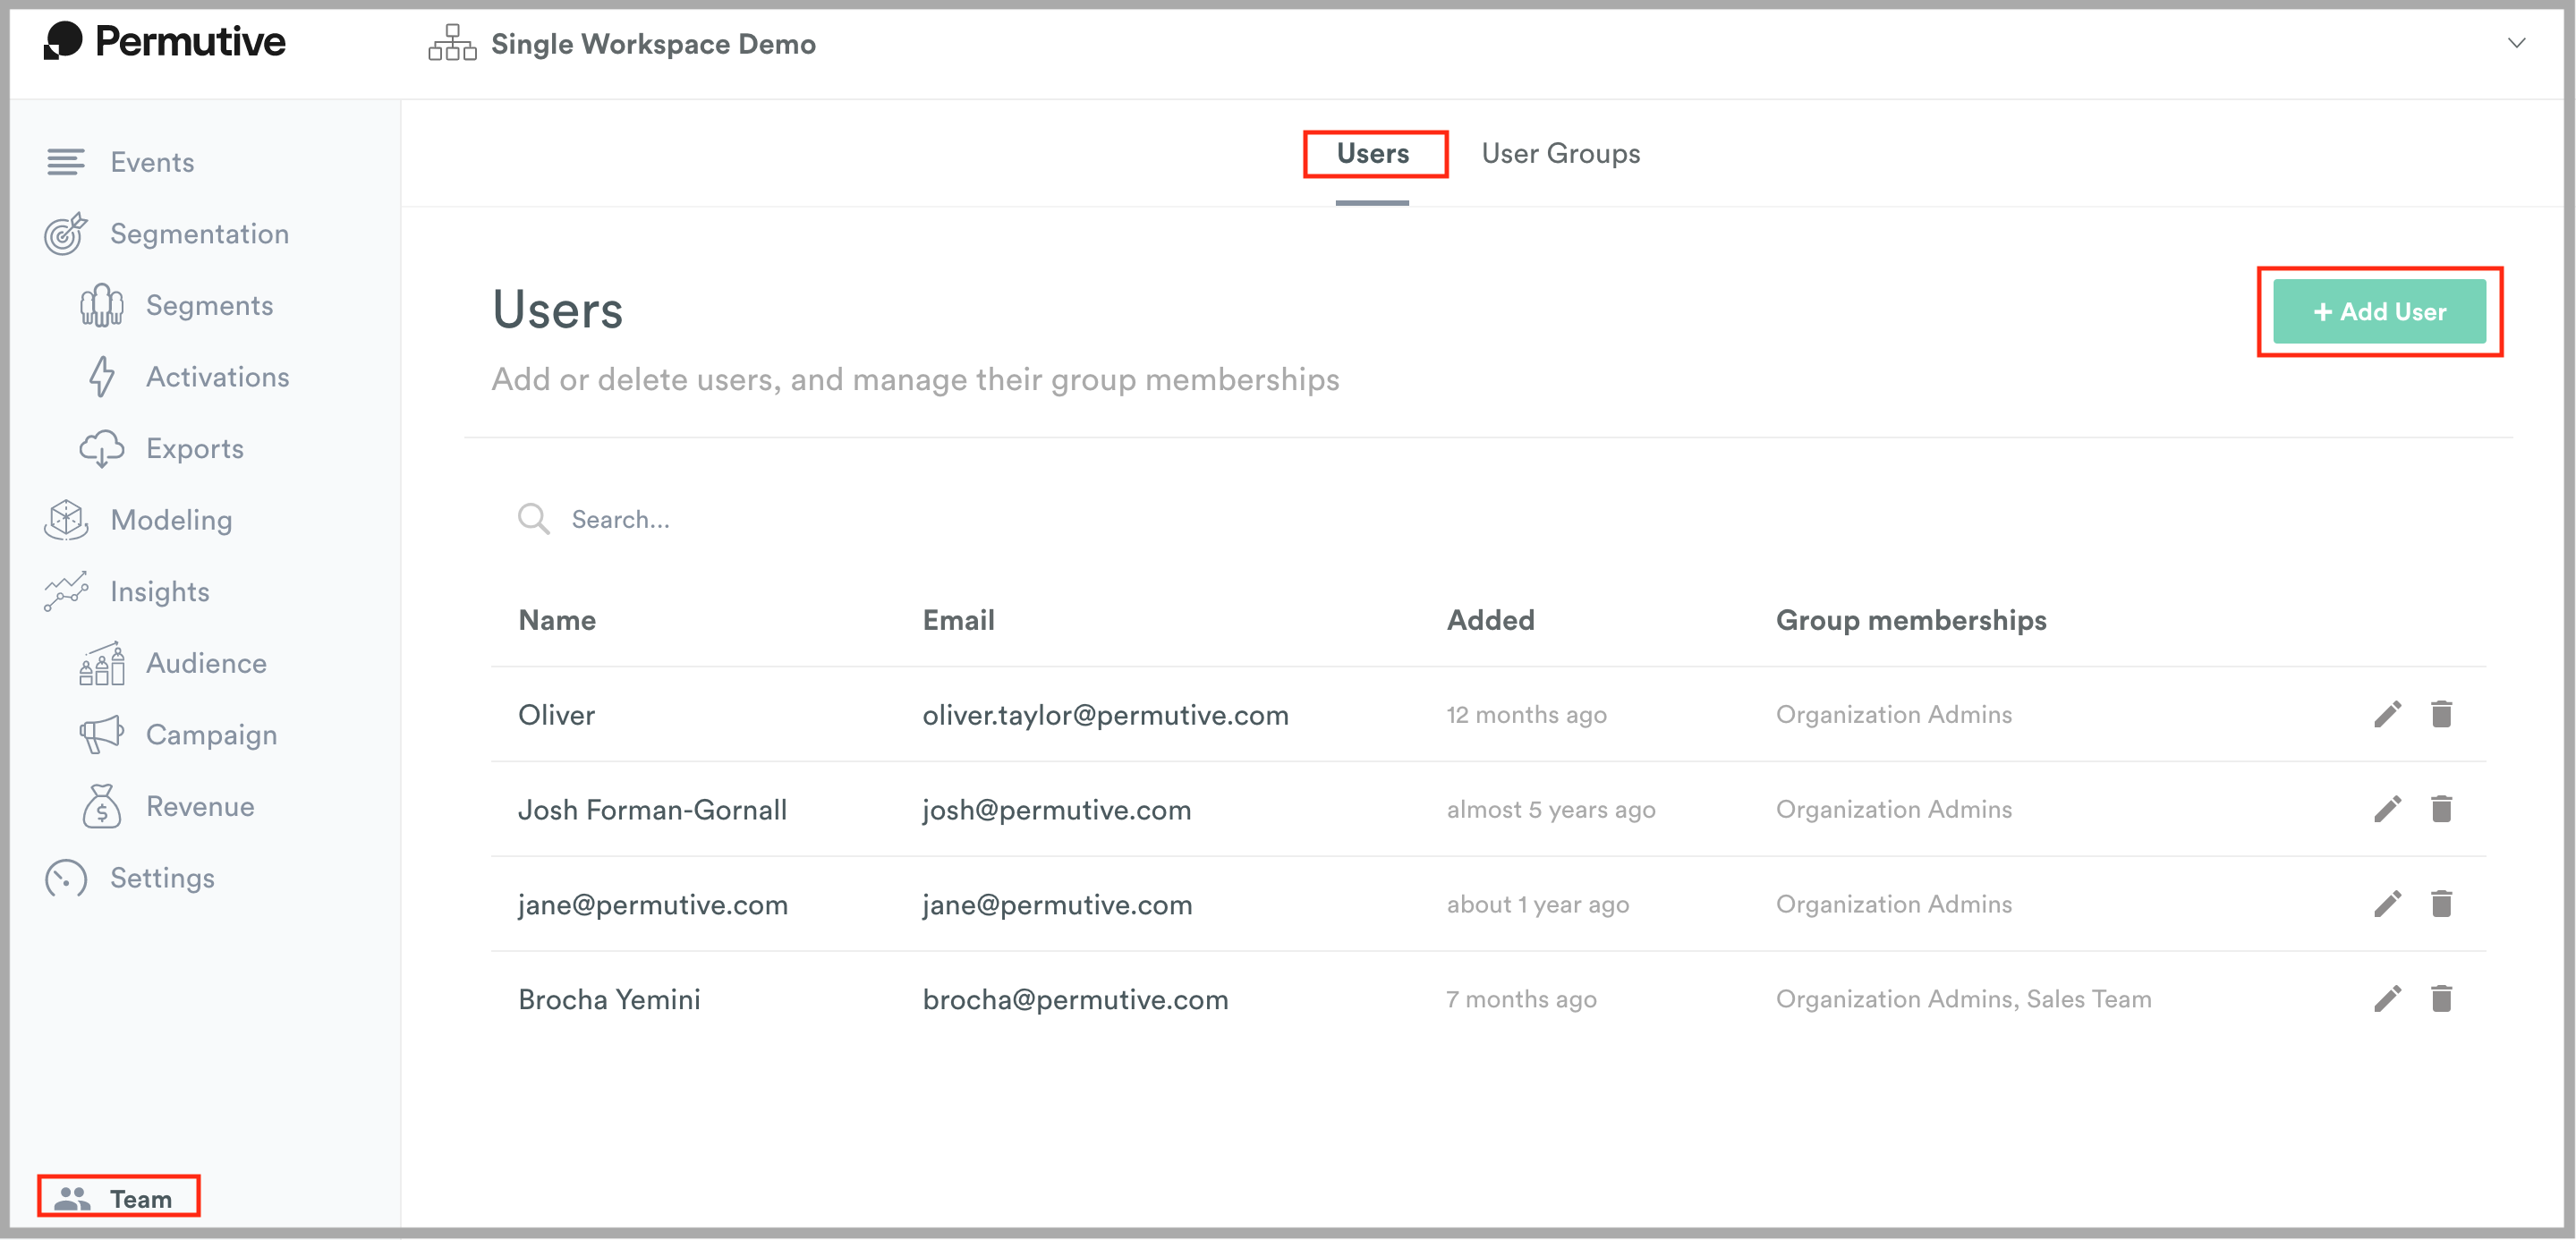
Task: Click the Name column header
Action: [557, 620]
